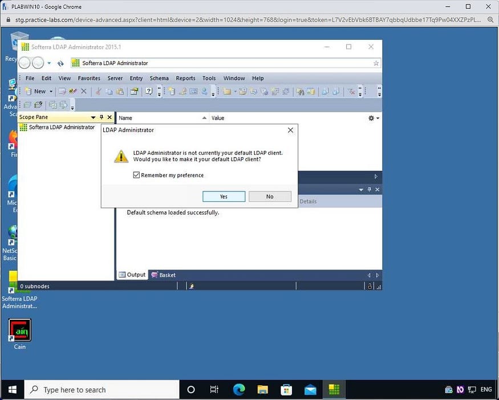Open the Favorites menu
The width and height of the screenshot is (499, 400).
(89, 78)
